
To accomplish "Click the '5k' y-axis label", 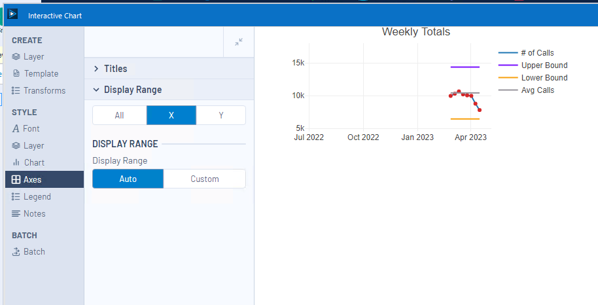I will pyautogui.click(x=300, y=128).
